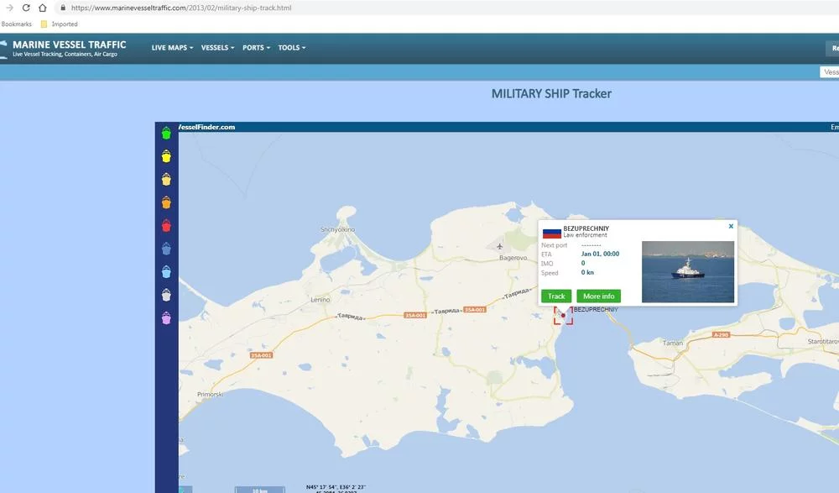The height and width of the screenshot is (493, 839).
Task: Click the Marine Vessel Traffic logo
Action: [65, 48]
